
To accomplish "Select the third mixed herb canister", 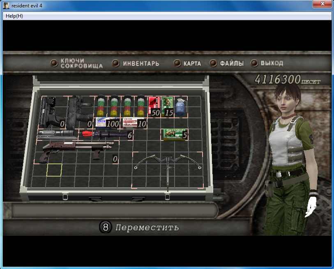I will click(127, 106).
